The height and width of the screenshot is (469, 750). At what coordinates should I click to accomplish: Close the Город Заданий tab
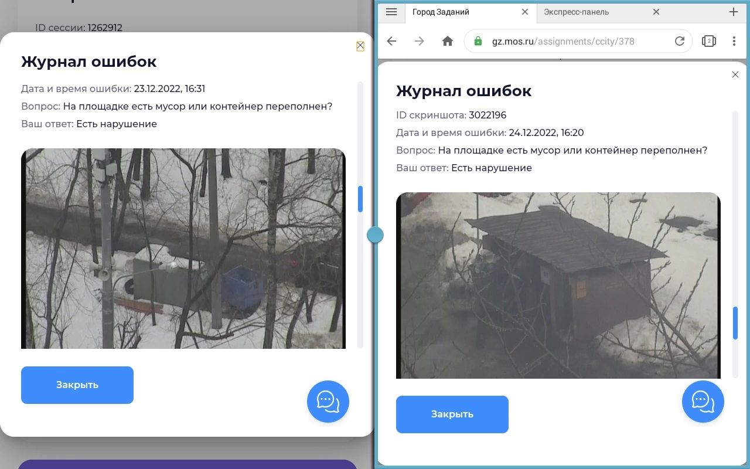click(x=525, y=12)
